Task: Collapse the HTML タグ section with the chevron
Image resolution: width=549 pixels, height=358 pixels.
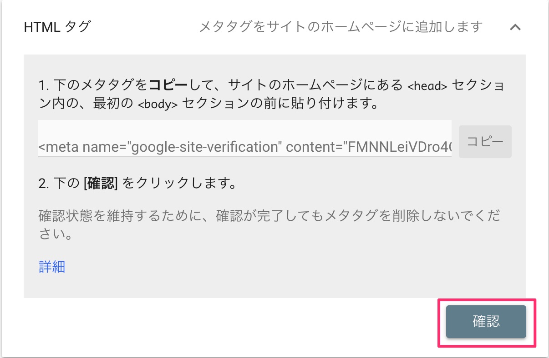Action: (515, 27)
